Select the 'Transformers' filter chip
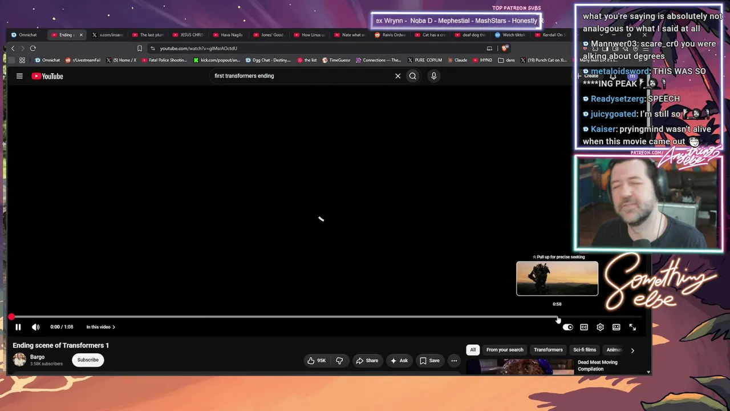Screen dimensions: 730x411 (548, 350)
